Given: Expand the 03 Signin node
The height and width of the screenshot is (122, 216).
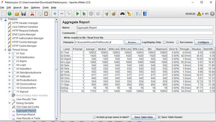Looking at the screenshot, I should [x=9, y=61].
